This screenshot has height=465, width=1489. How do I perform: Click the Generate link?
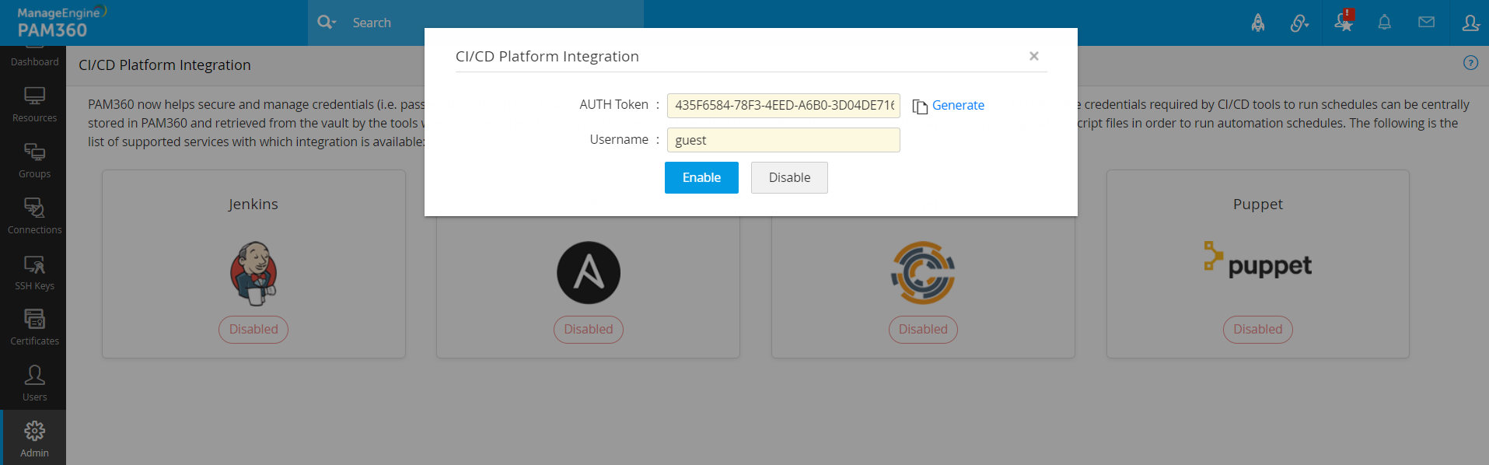pos(958,105)
